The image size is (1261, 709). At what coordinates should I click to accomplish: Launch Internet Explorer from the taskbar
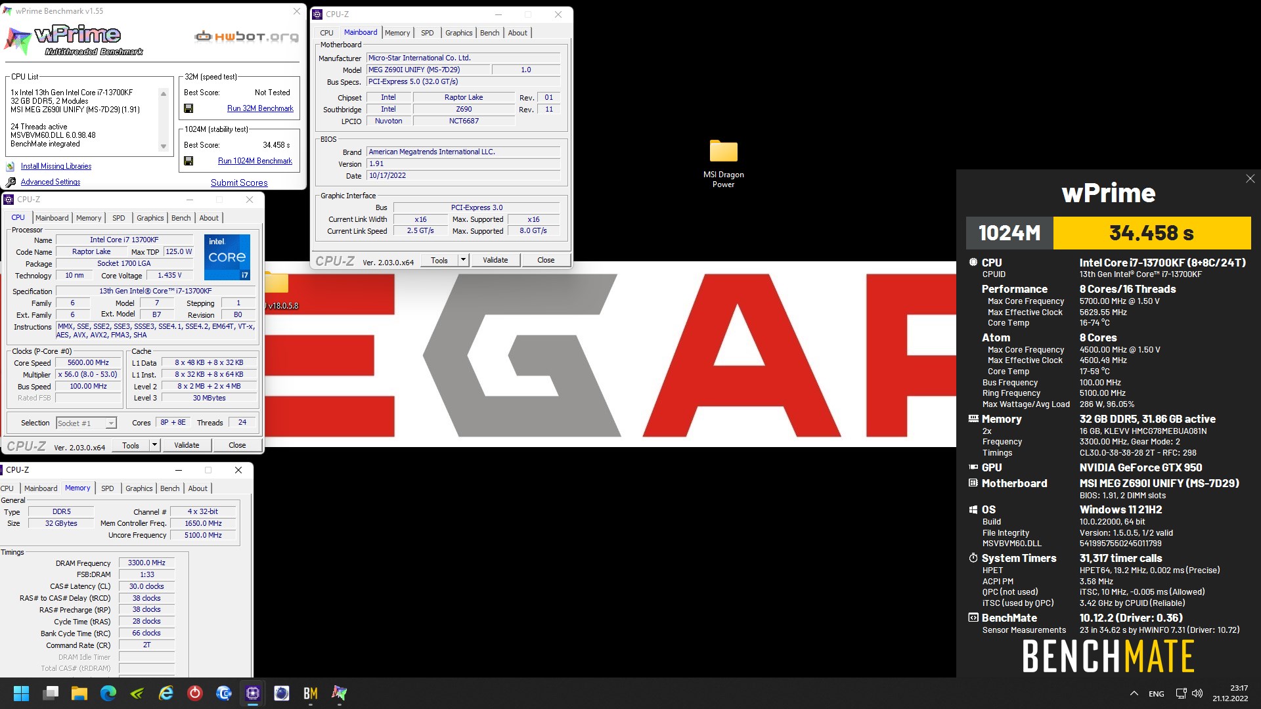coord(166,693)
